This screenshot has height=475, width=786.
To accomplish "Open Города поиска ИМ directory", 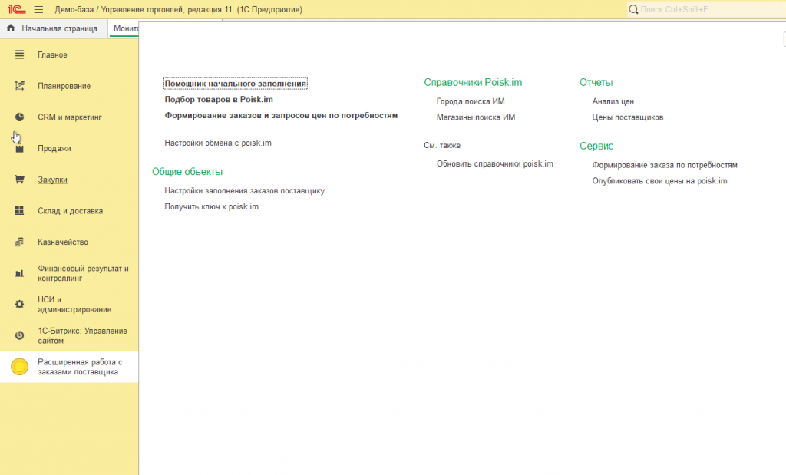I will [471, 101].
